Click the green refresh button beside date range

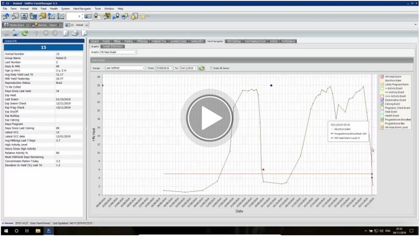coord(202,68)
